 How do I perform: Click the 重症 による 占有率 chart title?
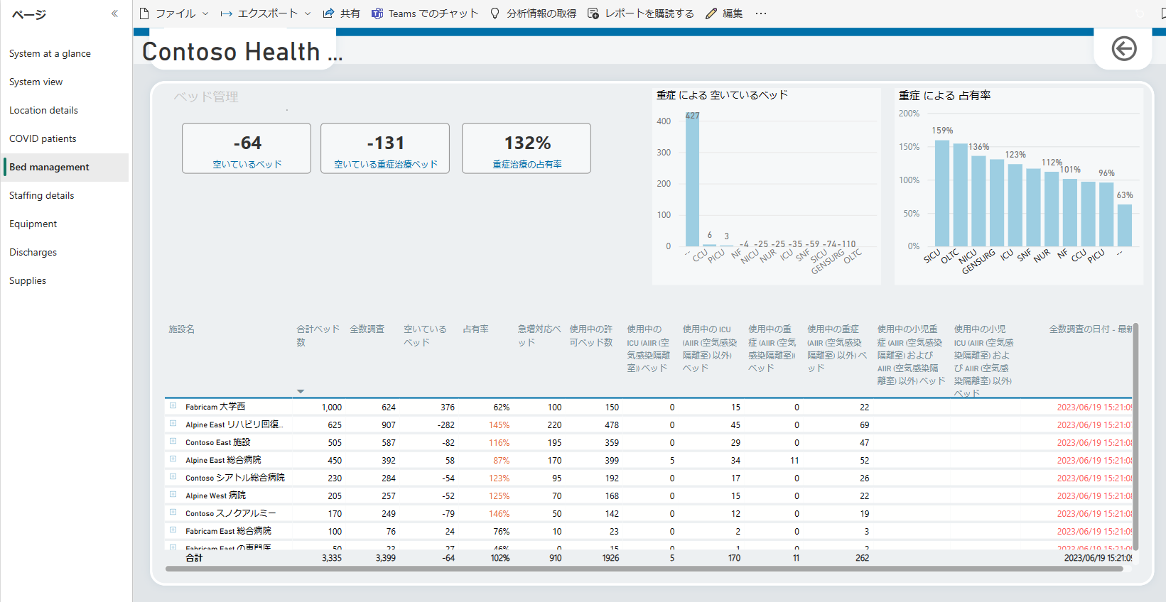[x=944, y=95]
